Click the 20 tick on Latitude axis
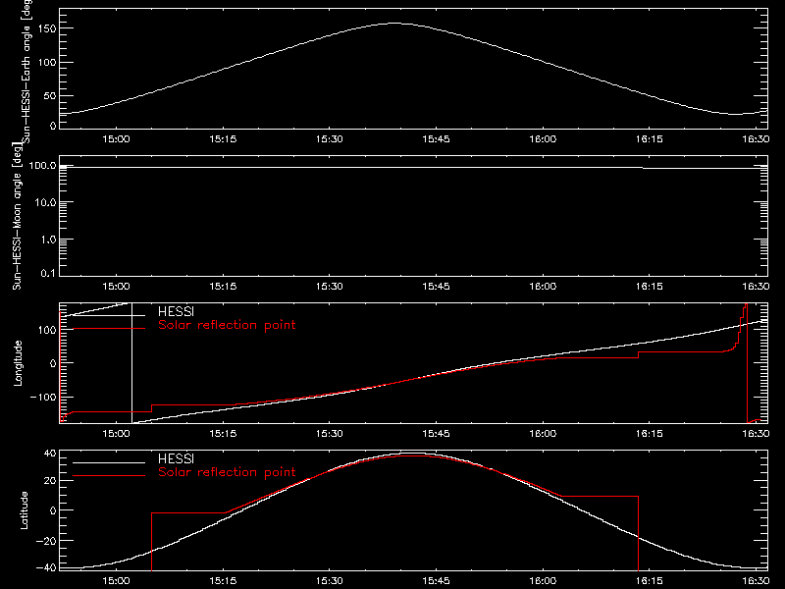The image size is (785, 589). tap(51, 481)
